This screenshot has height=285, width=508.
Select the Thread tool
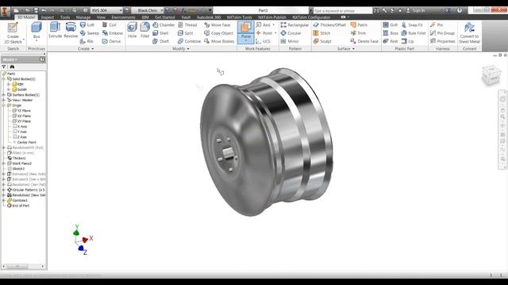pos(187,25)
